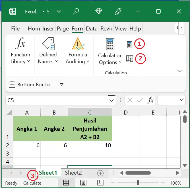Image resolution: width=190 pixels, height=188 pixels.
Task: Click the pen and sparkle Coming Soon icon
Action: (x=118, y=11)
